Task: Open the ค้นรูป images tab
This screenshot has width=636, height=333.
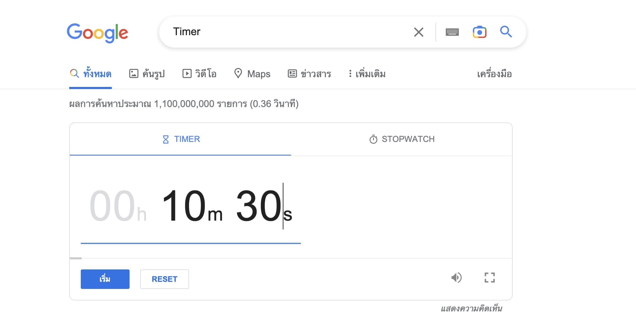Action: pyautogui.click(x=147, y=74)
